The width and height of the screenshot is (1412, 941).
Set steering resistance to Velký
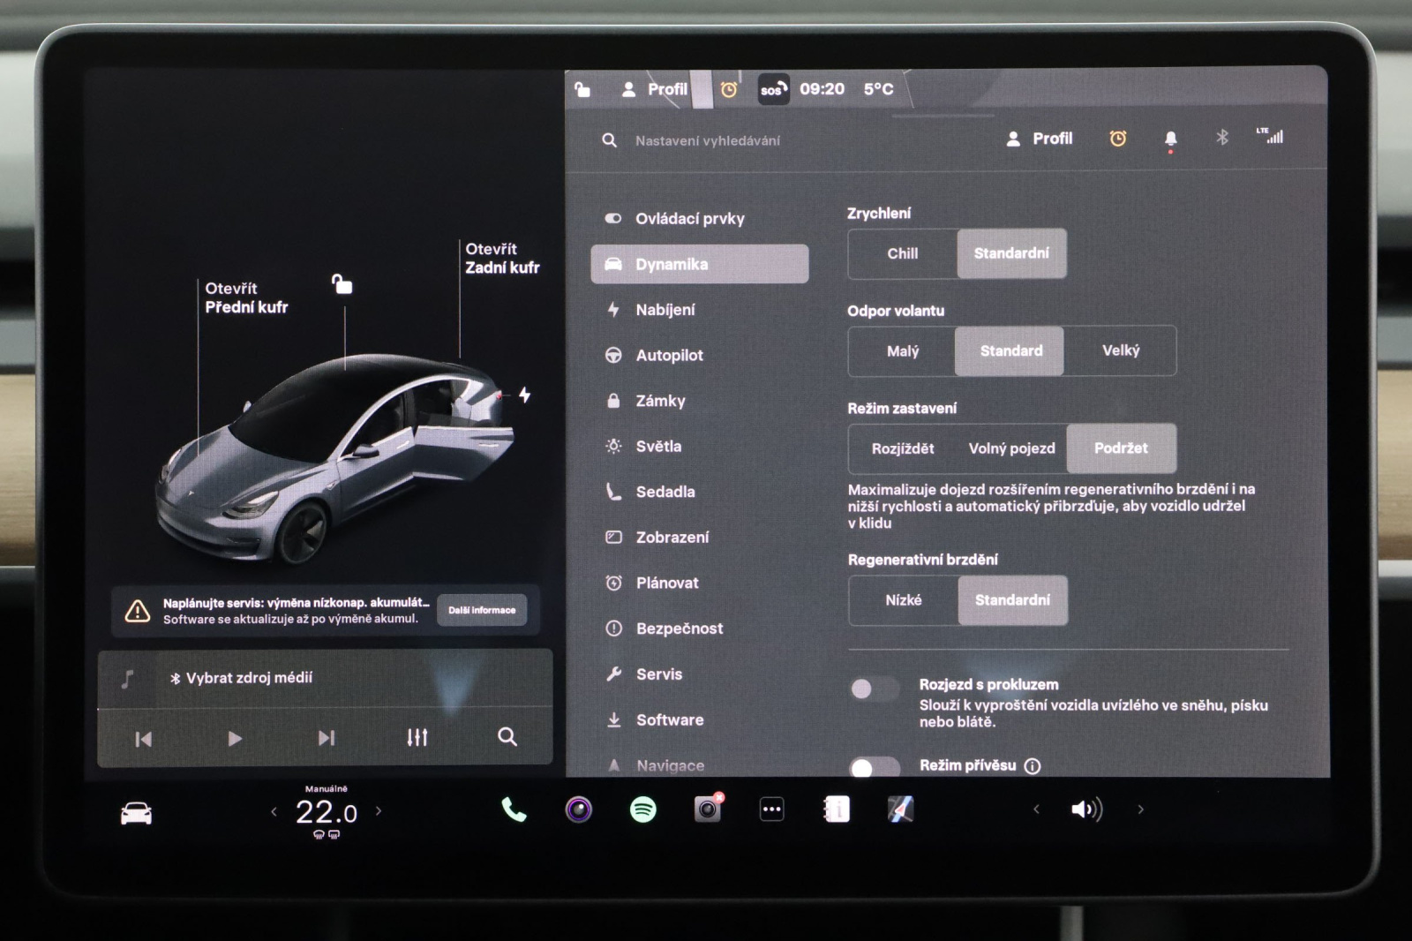pyautogui.click(x=1120, y=350)
